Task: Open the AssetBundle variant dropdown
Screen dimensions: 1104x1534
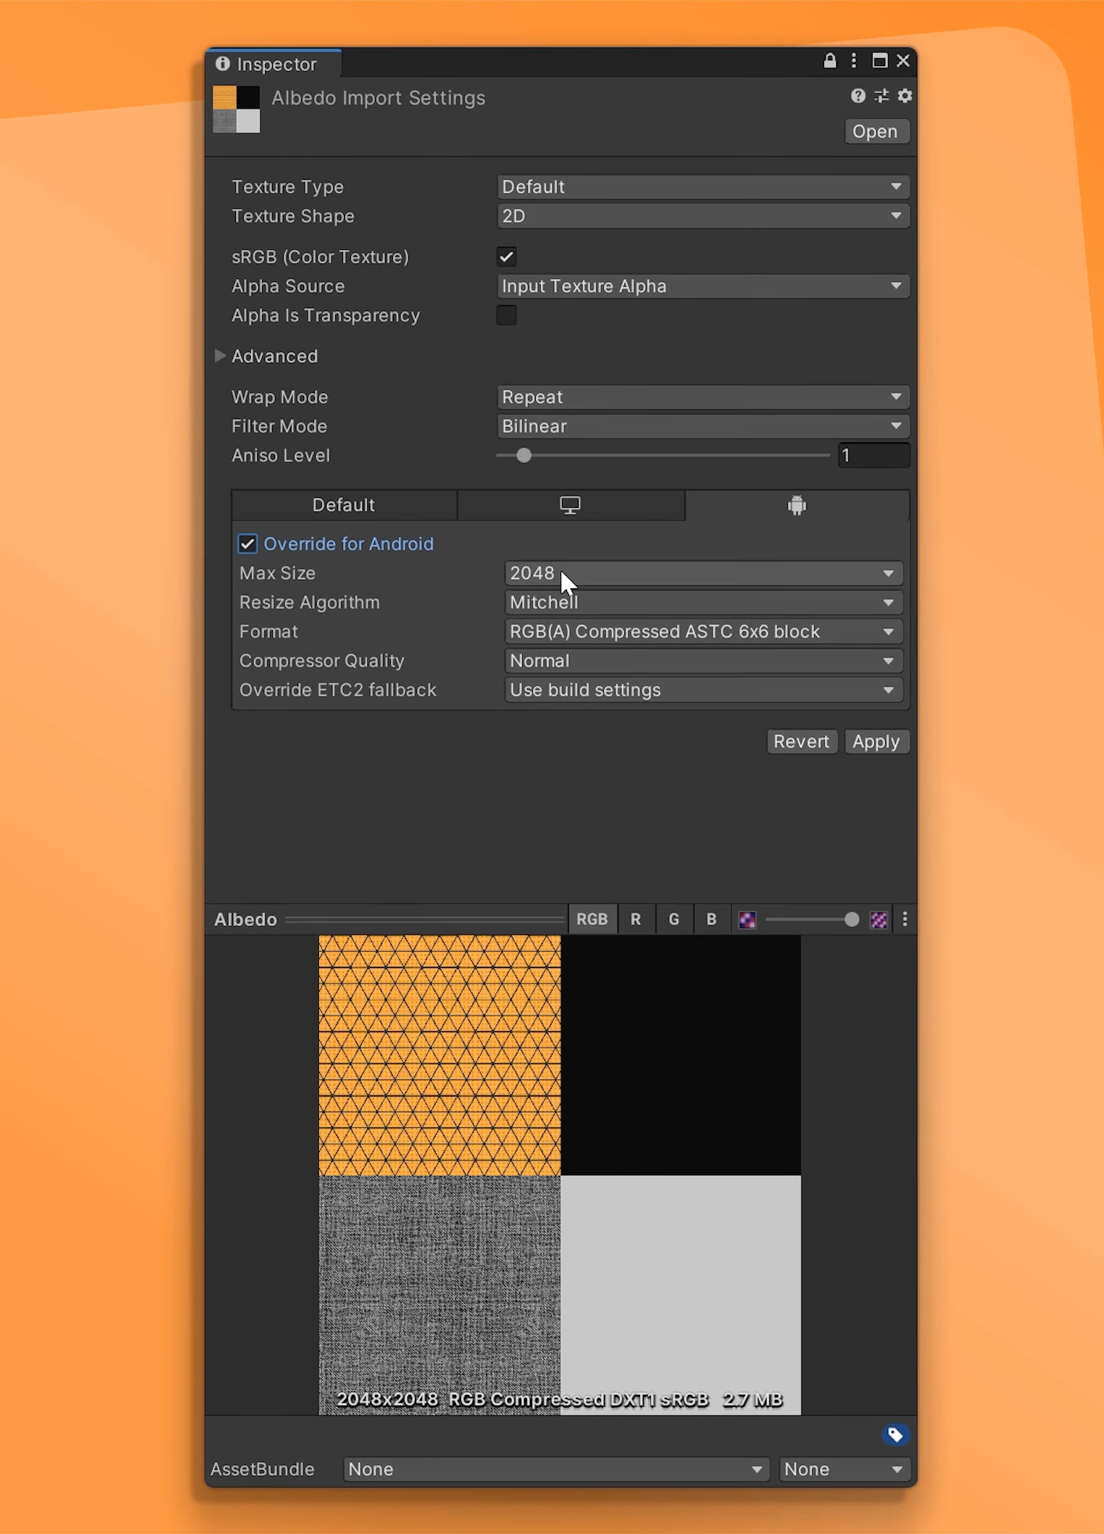Action: pyautogui.click(x=844, y=1469)
